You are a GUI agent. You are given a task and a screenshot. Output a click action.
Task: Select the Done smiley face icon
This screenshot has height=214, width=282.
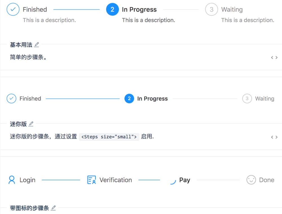[x=251, y=180]
